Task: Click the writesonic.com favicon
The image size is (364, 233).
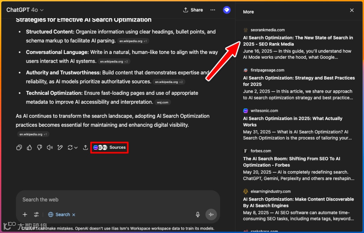Action: click(x=245, y=111)
